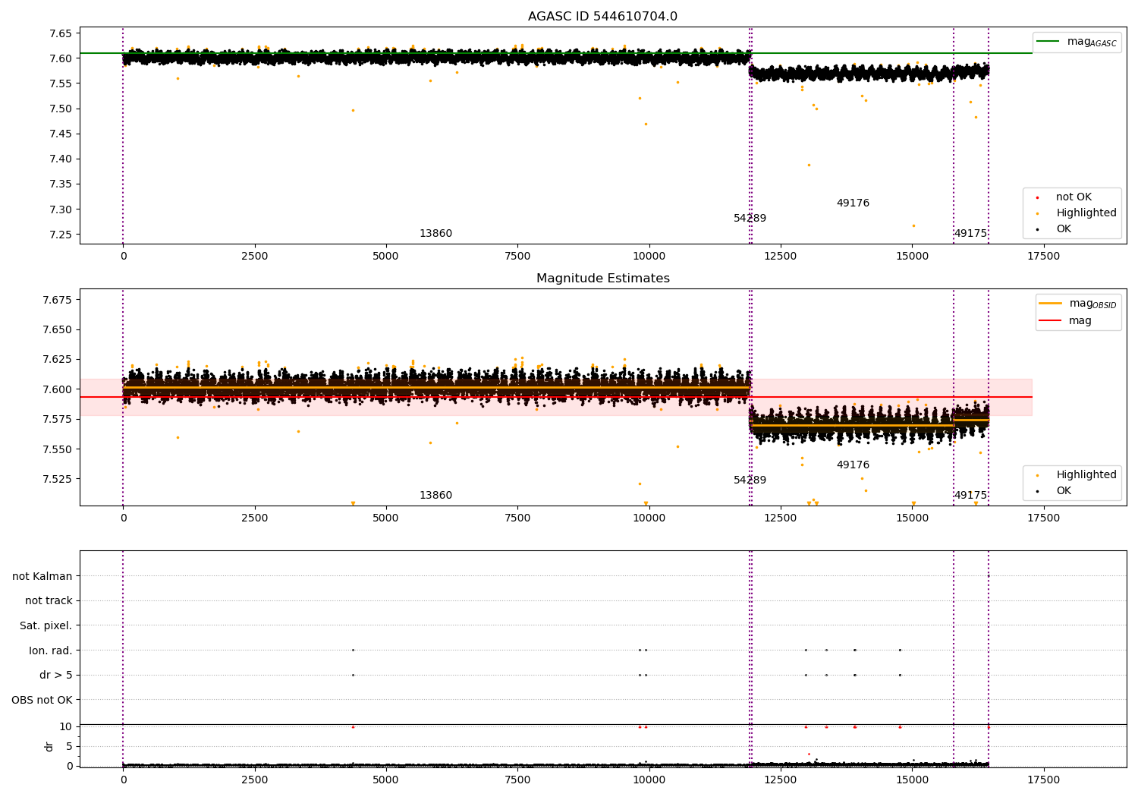Click obsid label "54289" in AGASC ID plot
This screenshot has height=797, width=1138.
click(x=750, y=219)
